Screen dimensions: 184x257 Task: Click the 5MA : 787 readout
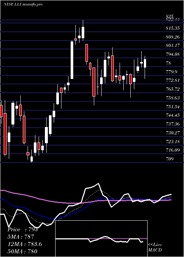click(21, 237)
